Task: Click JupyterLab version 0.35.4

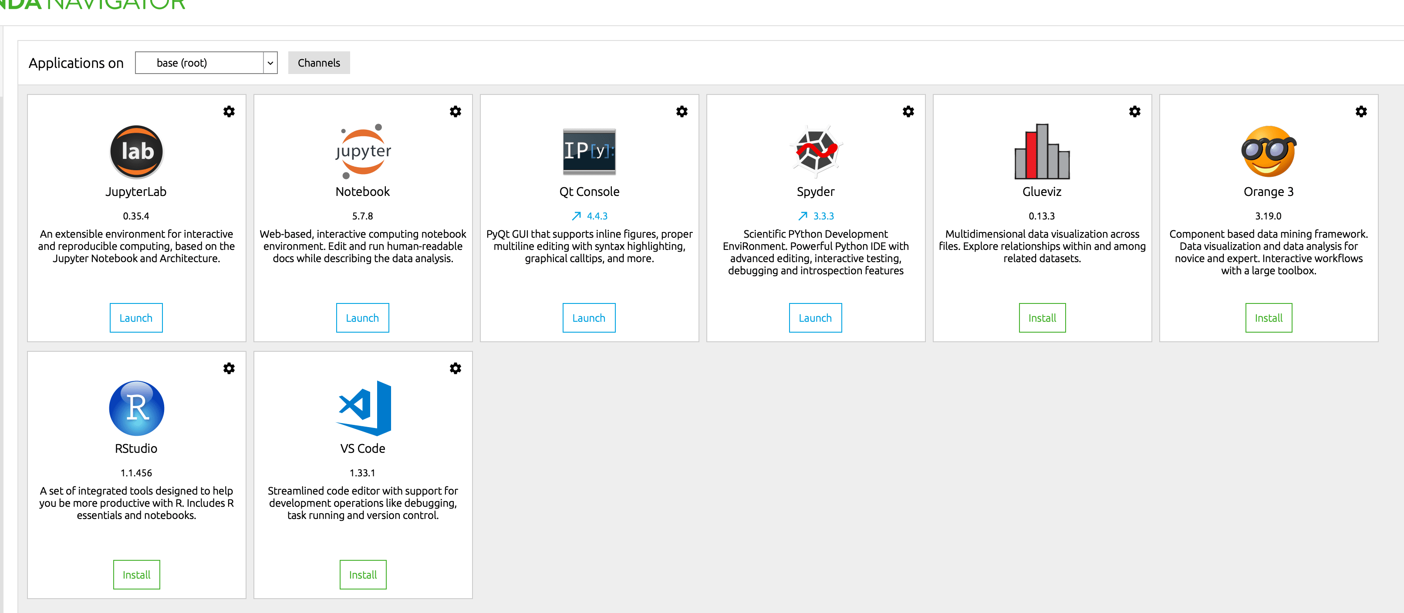Action: (x=136, y=216)
